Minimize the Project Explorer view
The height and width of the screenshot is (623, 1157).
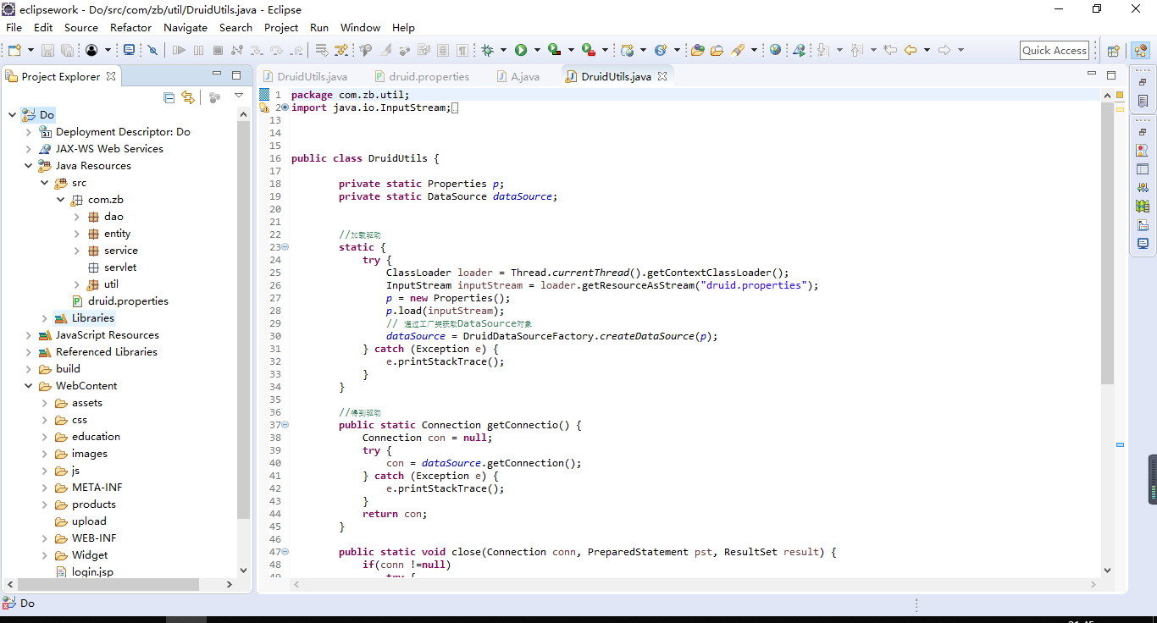click(217, 74)
